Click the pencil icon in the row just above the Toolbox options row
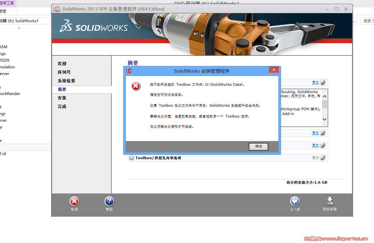Screen dimensions: 374x243 coord(323,145)
